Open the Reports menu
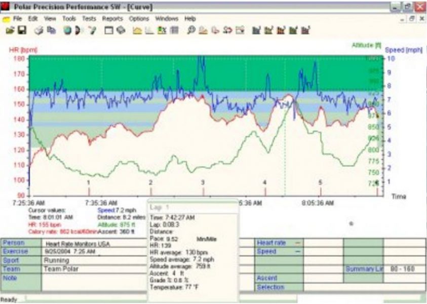Viewport: 427px width, 304px height. point(112,19)
